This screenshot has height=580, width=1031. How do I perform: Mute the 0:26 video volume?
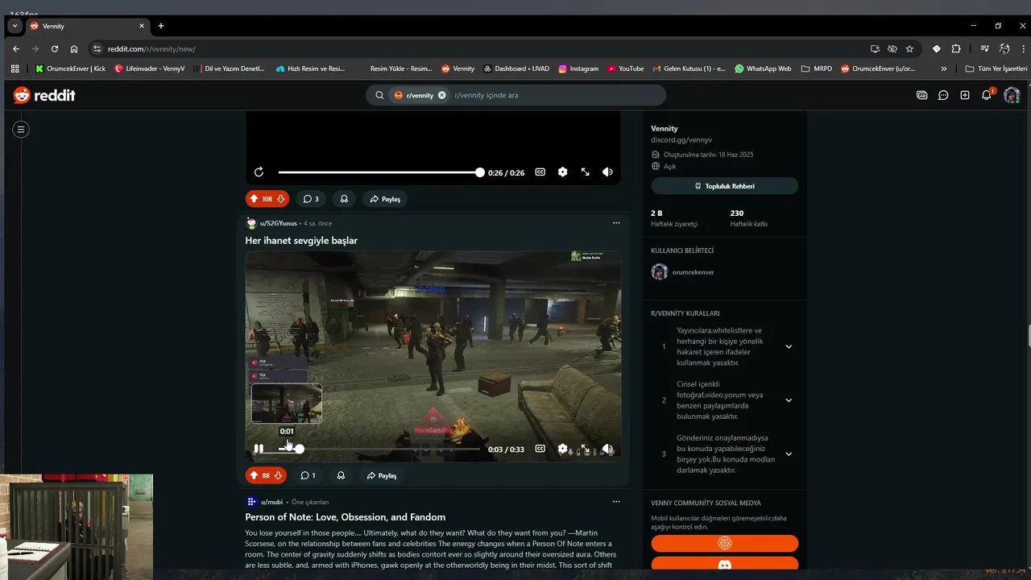[607, 172]
